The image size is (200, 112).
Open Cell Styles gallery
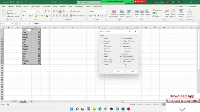(129, 13)
